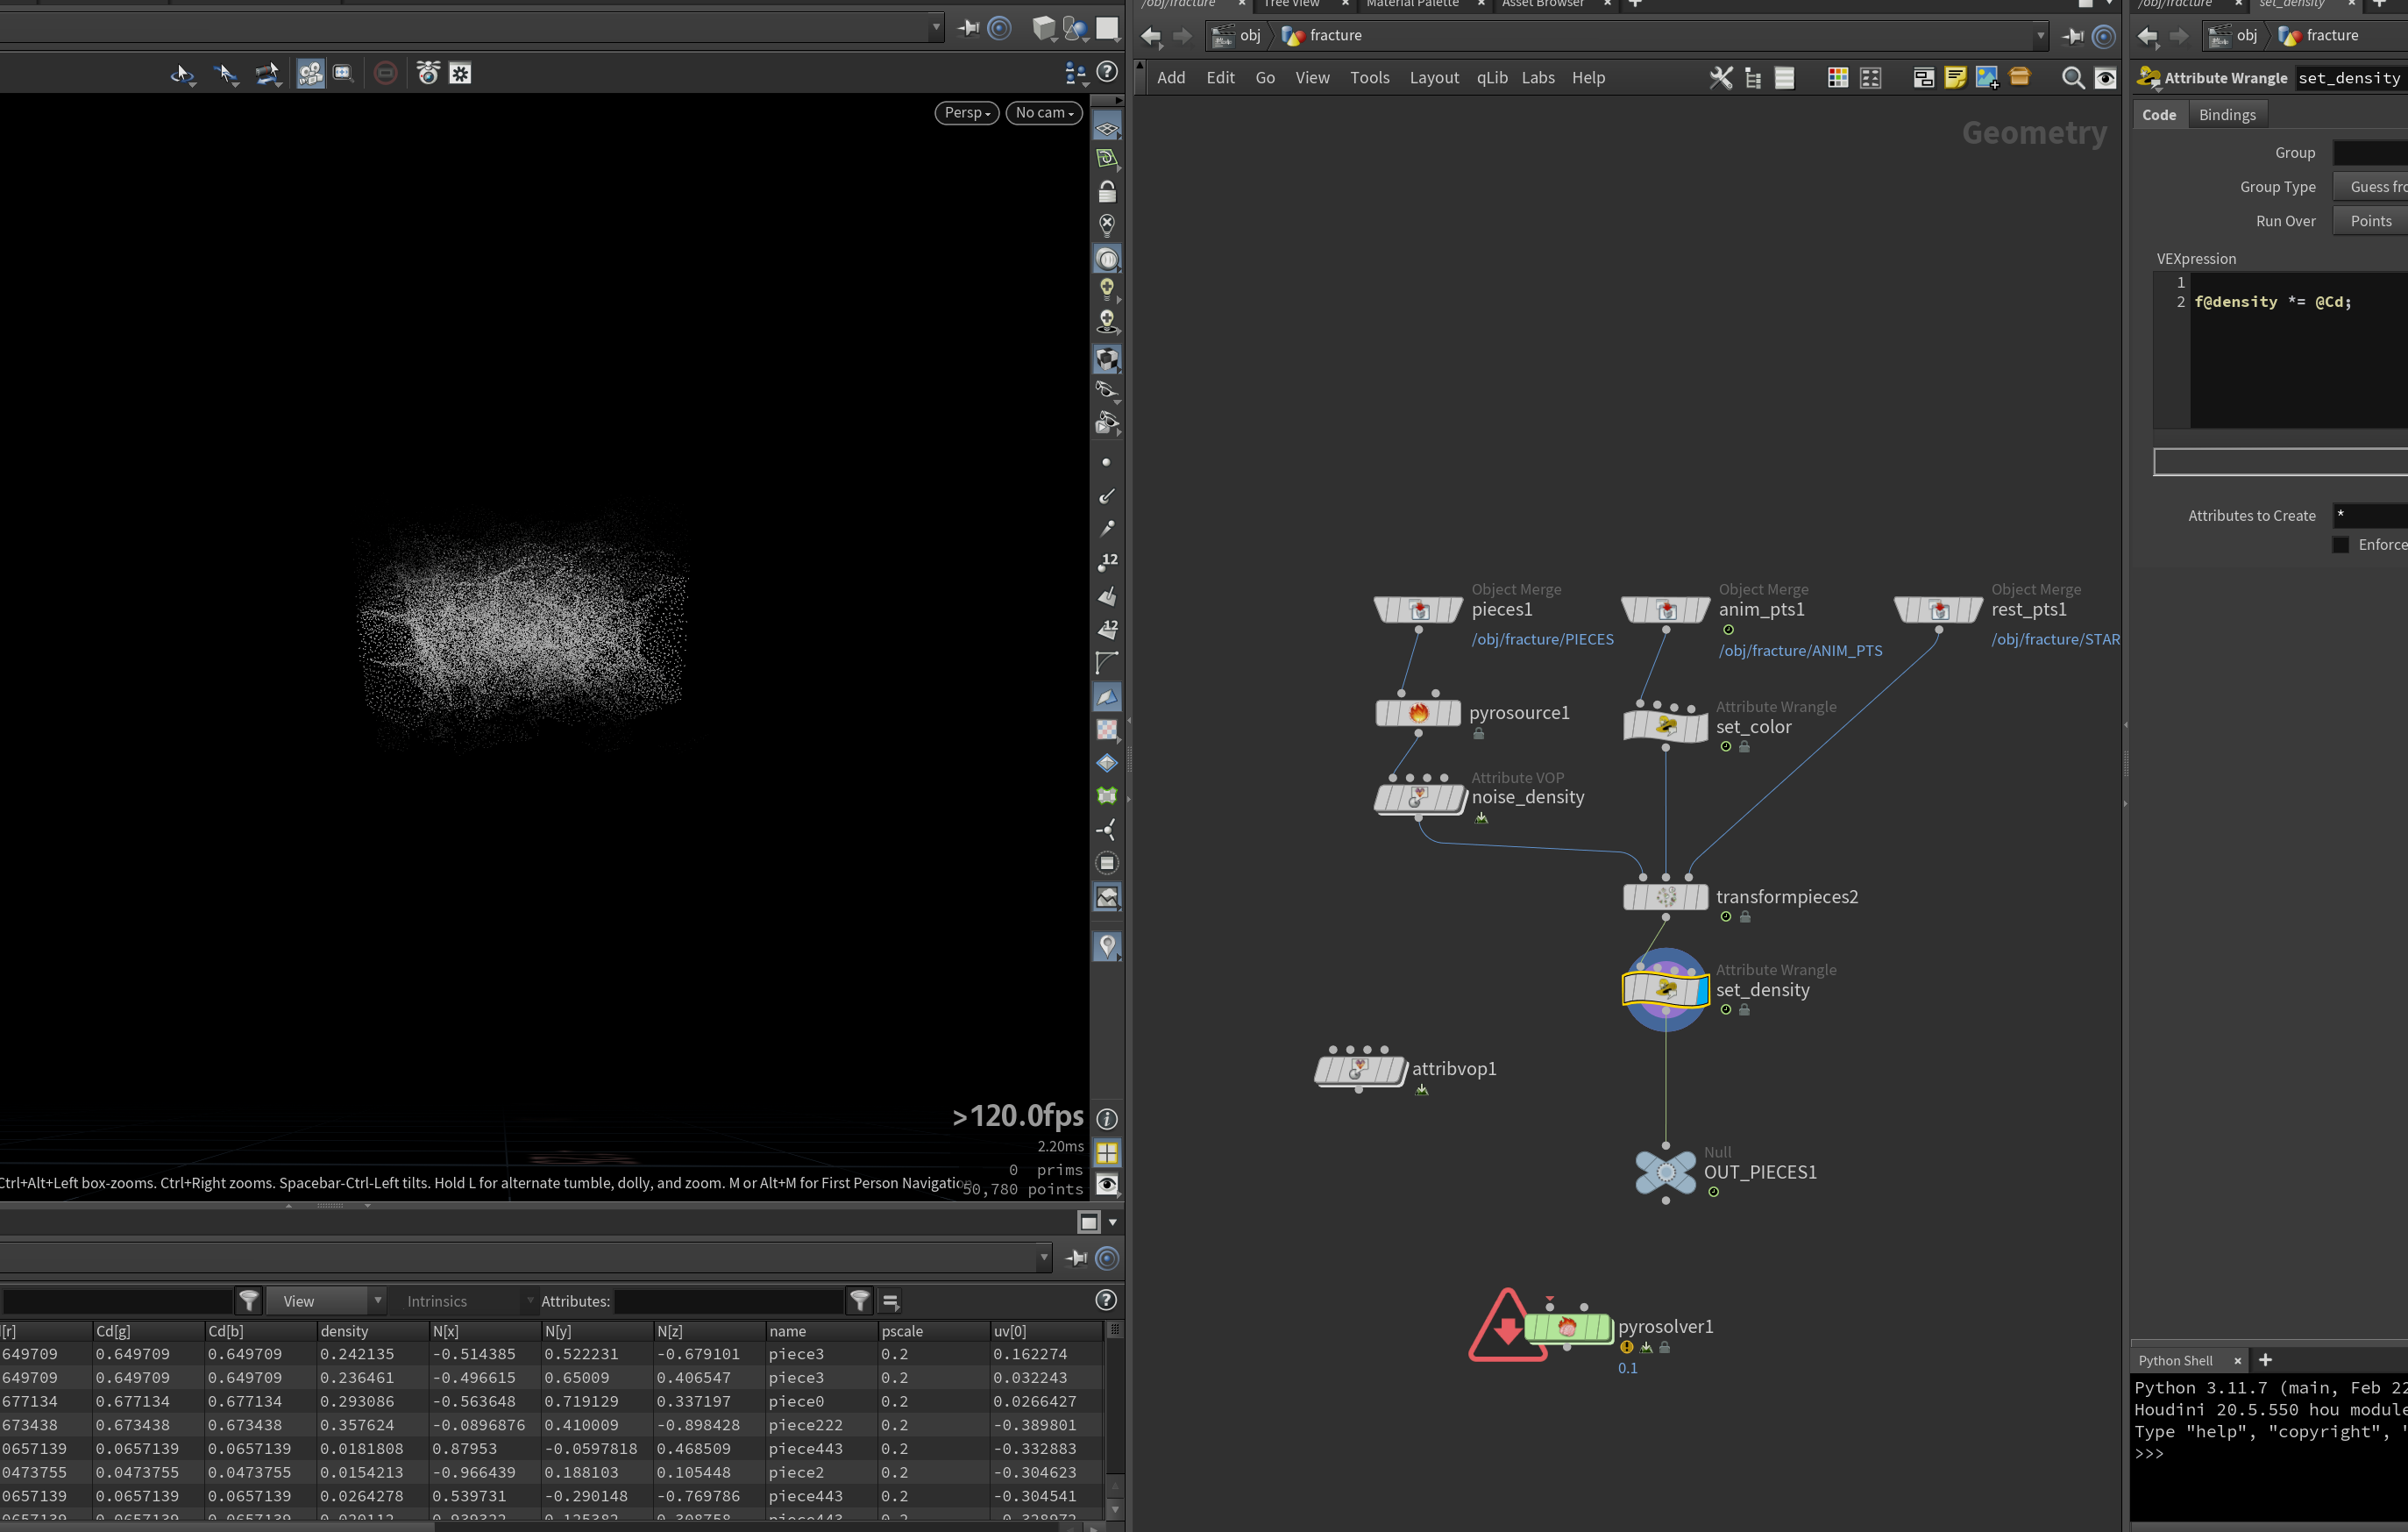Image resolution: width=2408 pixels, height=1532 pixels.
Task: Open the Persp view dropdown
Action: [x=967, y=112]
